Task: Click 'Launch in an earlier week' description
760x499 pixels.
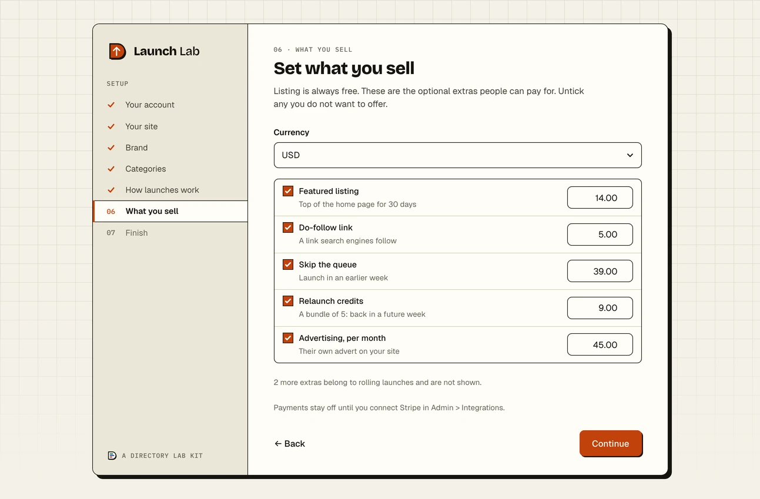Action: 343,278
